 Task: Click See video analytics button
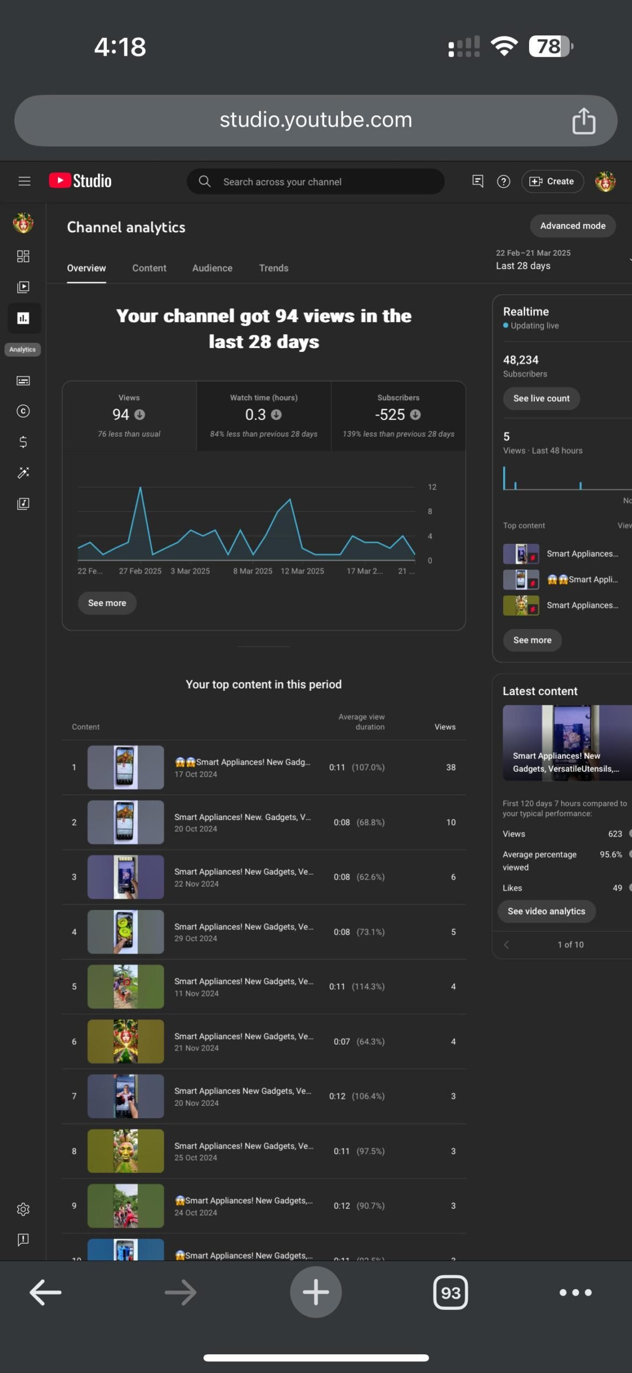(546, 911)
